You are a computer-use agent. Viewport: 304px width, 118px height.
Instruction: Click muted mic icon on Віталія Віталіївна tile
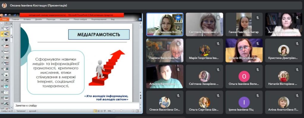point(258,44)
